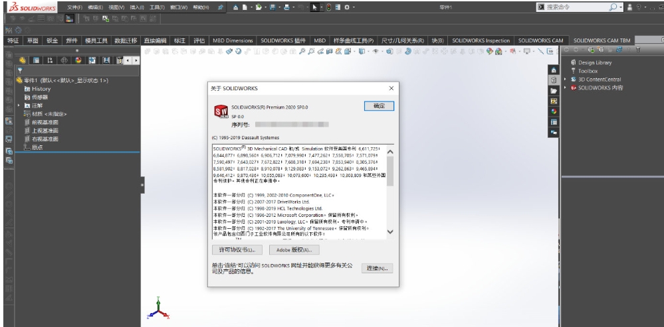Click the patent text scroll-up arrow
Image resolution: width=664 pixels, height=327 pixels.
(390, 152)
